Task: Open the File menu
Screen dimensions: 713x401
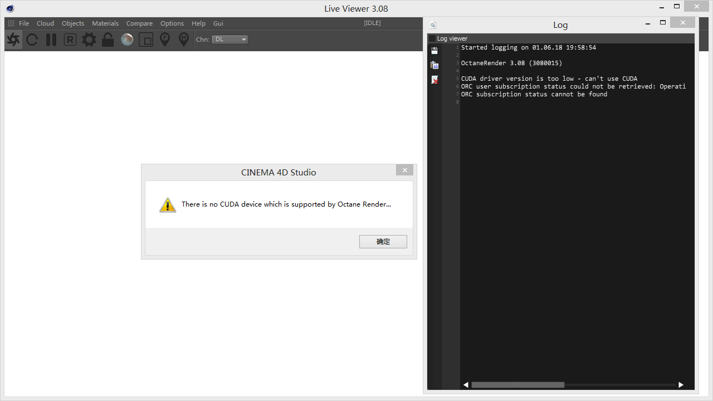Action: pos(24,23)
